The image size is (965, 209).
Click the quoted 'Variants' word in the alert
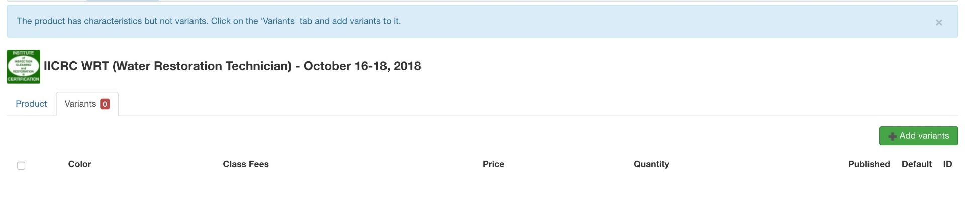278,21
